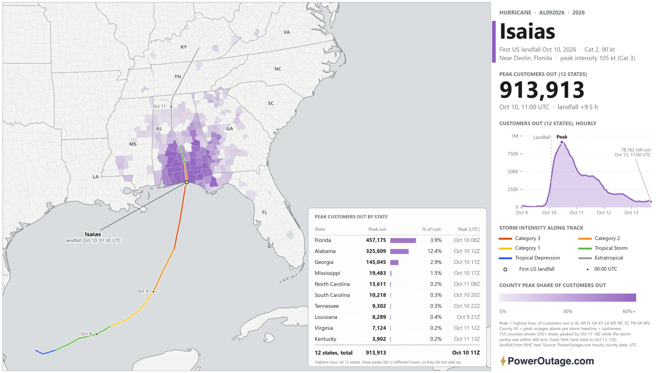Click the Extratropical gray legend line

(585, 258)
